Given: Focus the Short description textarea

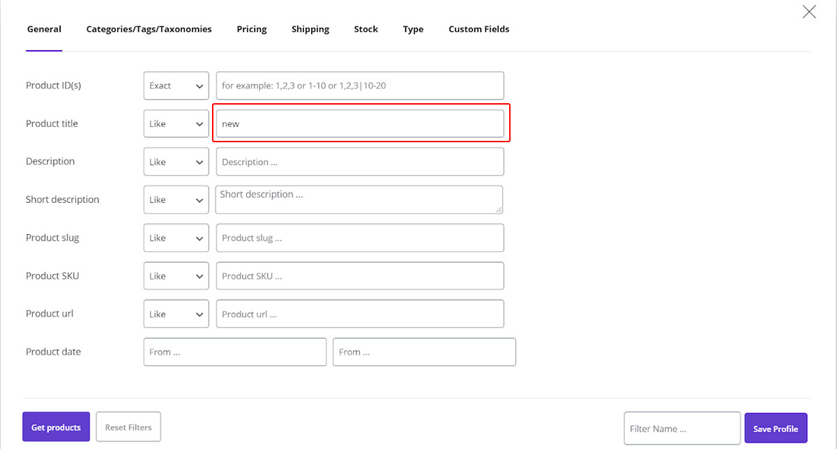Looking at the screenshot, I should coord(359,199).
